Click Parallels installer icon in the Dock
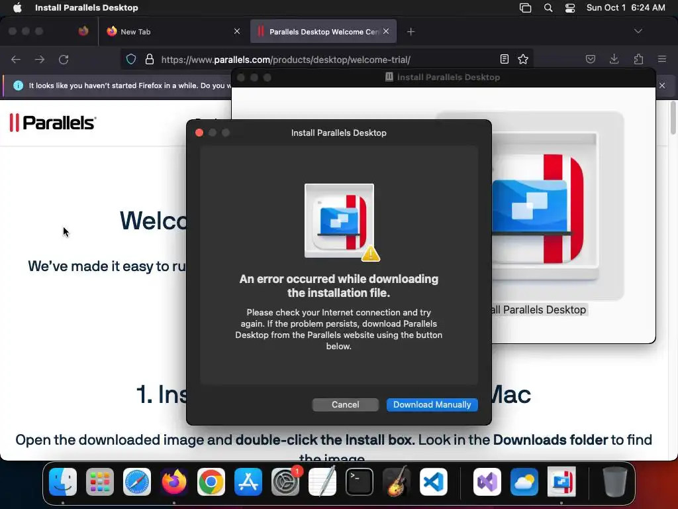This screenshot has width=678, height=509. tap(561, 482)
